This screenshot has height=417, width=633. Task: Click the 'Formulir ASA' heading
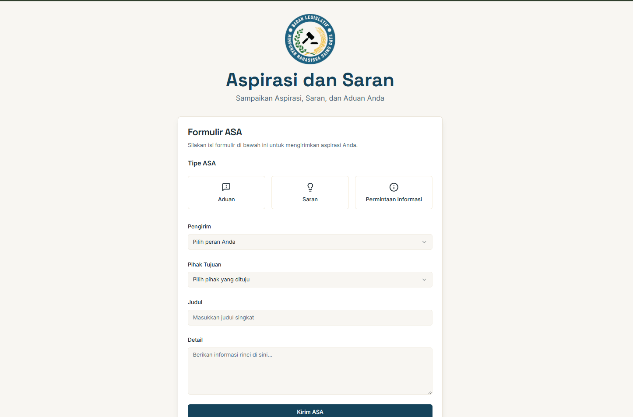[x=215, y=132]
